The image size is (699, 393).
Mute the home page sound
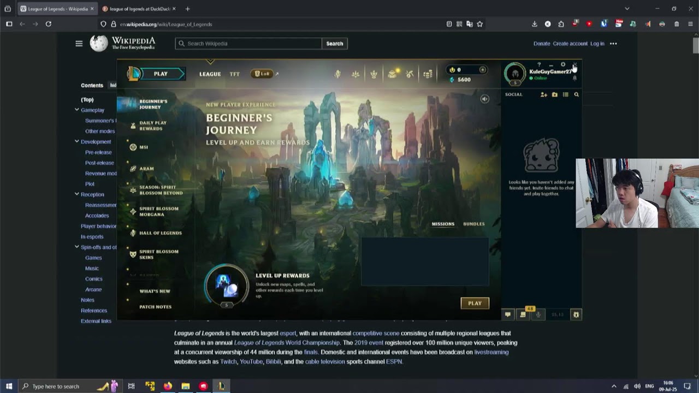(x=484, y=99)
